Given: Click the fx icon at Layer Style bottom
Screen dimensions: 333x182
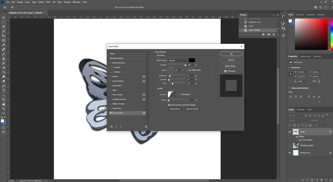Looking at the screenshot, I should [x=111, y=127].
